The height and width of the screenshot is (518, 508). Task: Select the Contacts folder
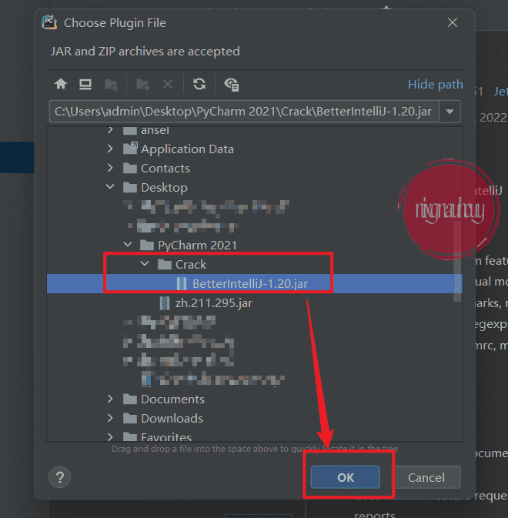(165, 168)
